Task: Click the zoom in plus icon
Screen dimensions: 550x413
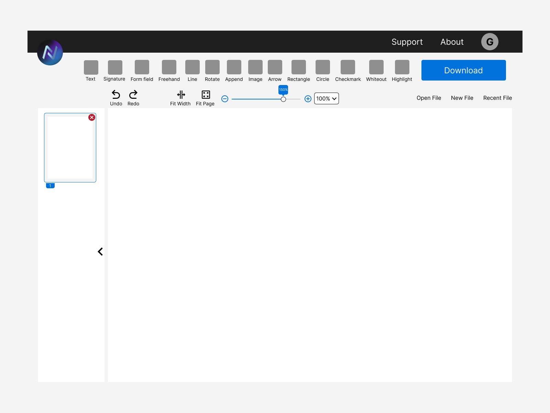Action: (308, 99)
